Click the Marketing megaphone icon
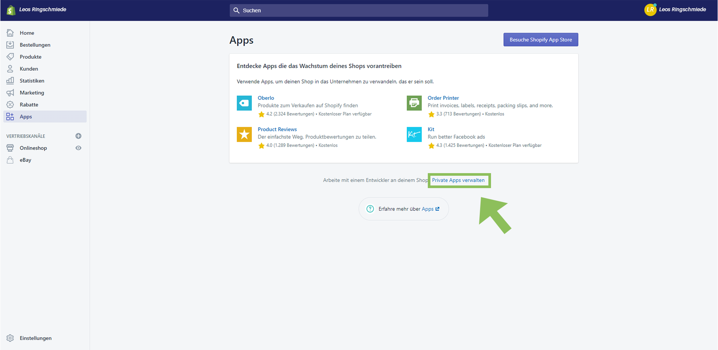This screenshot has height=350, width=718. coord(10,93)
